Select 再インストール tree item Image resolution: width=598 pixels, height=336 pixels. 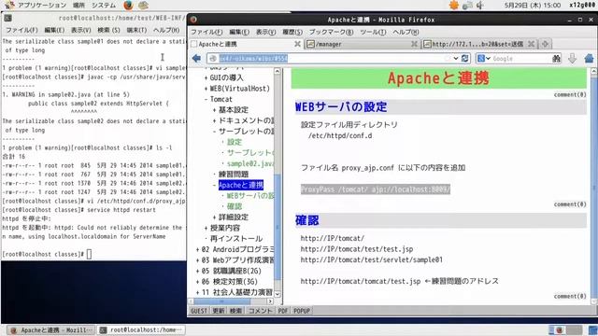tap(236, 239)
